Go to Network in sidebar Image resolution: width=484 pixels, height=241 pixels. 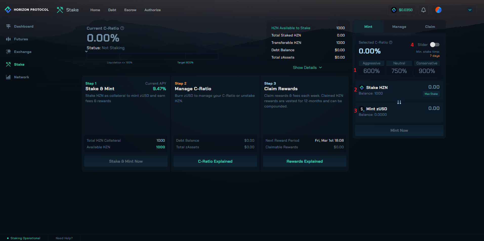point(22,77)
